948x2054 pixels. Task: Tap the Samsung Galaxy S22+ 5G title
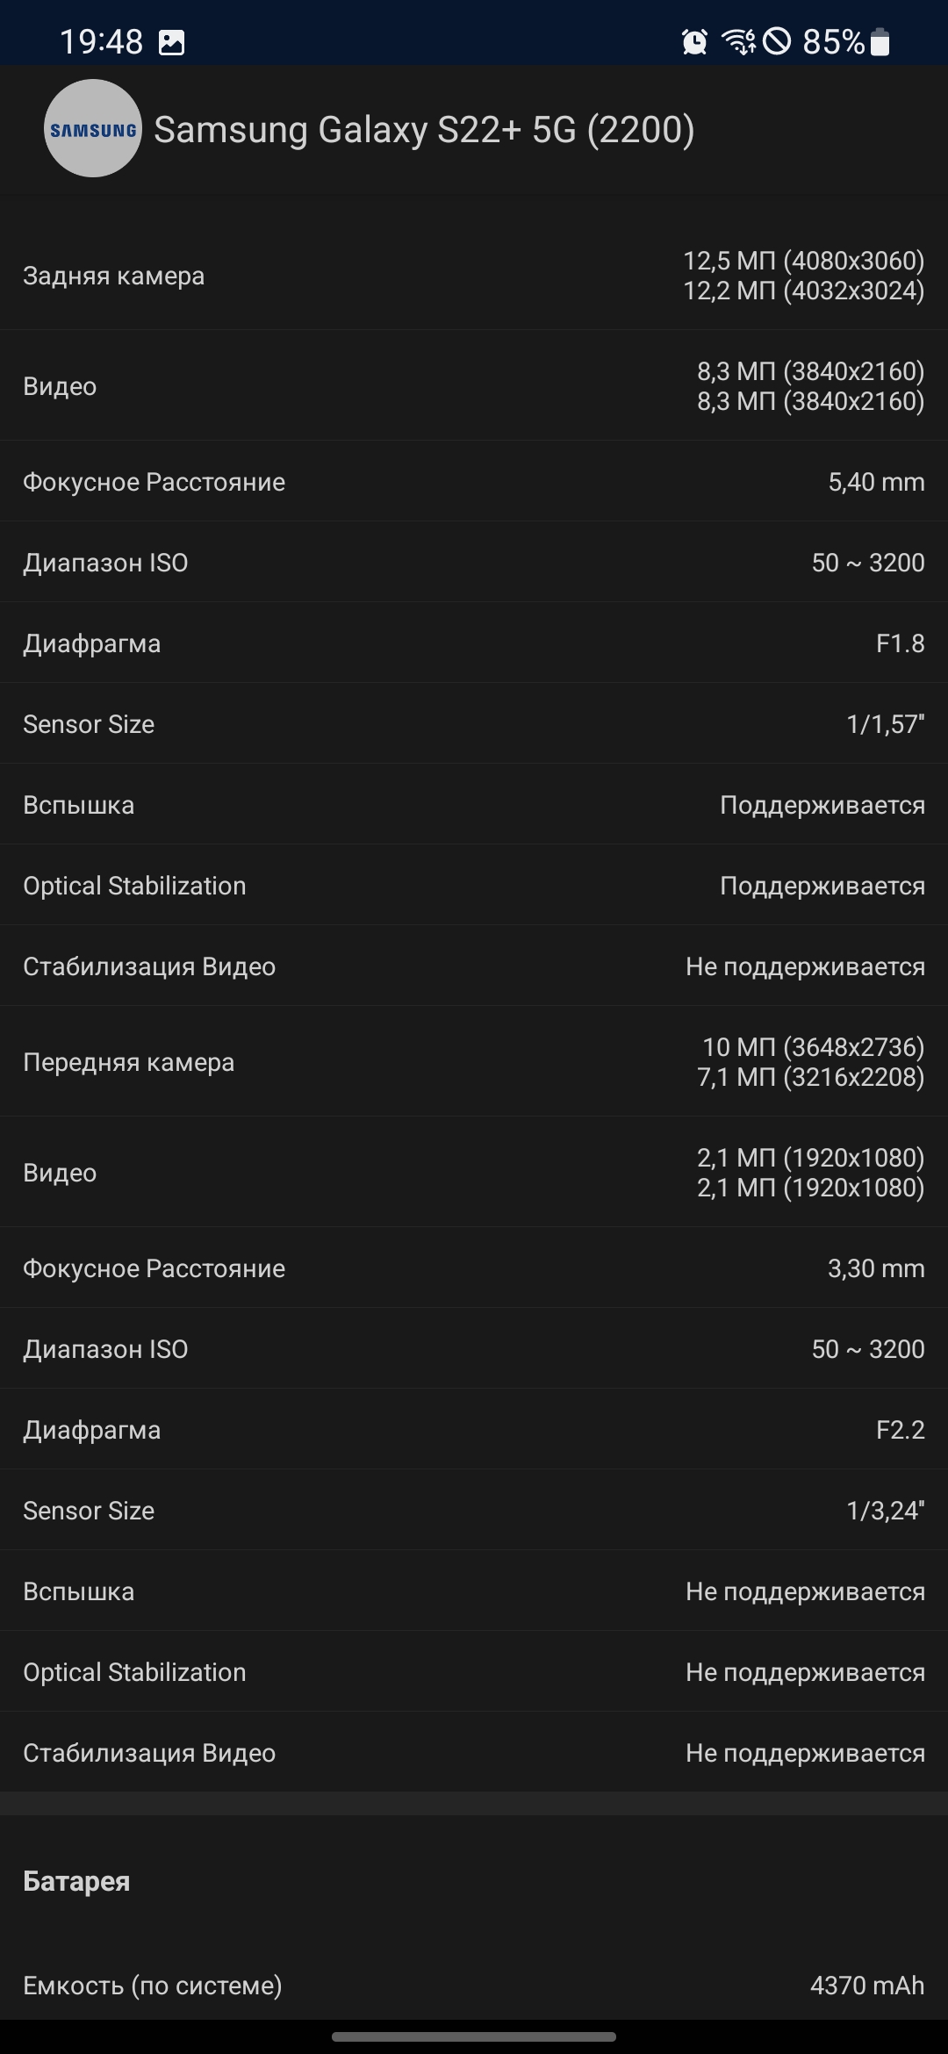click(x=424, y=130)
